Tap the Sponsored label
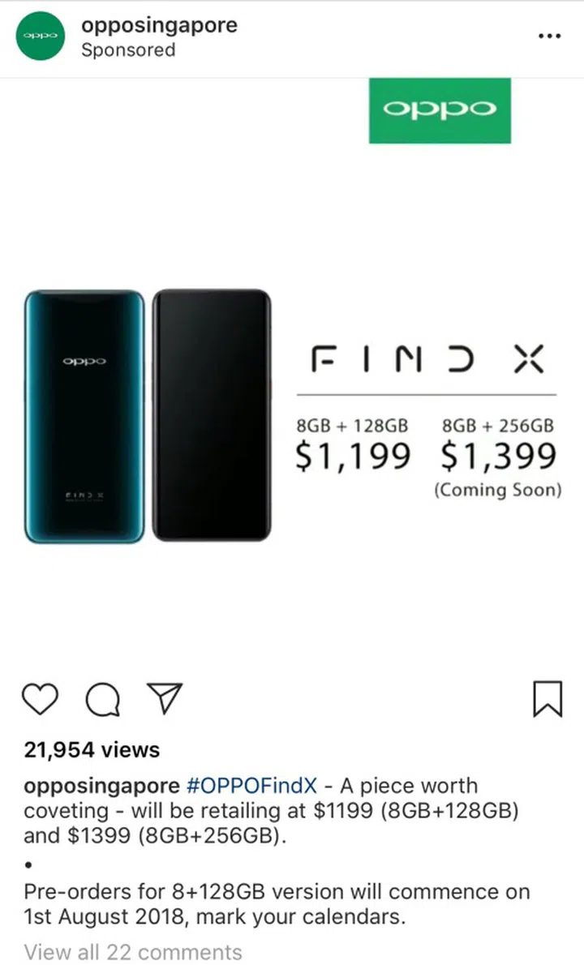This screenshot has height=965, width=584. (x=129, y=49)
